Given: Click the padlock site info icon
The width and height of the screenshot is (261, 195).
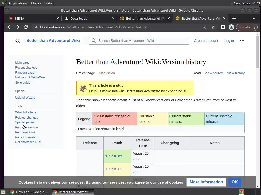Looking at the screenshot, I should click(x=36, y=27).
